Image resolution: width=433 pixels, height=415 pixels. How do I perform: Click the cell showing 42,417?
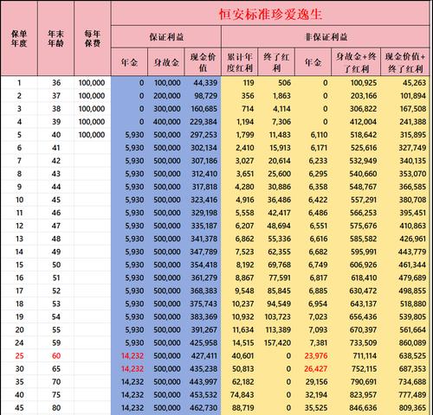point(279,213)
